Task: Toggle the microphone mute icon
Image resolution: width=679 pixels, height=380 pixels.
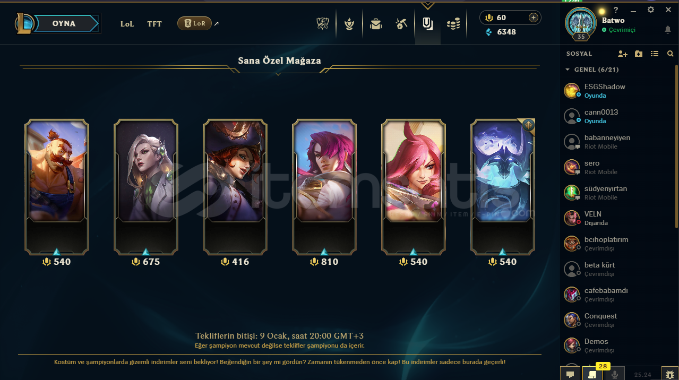Action: pyautogui.click(x=615, y=374)
